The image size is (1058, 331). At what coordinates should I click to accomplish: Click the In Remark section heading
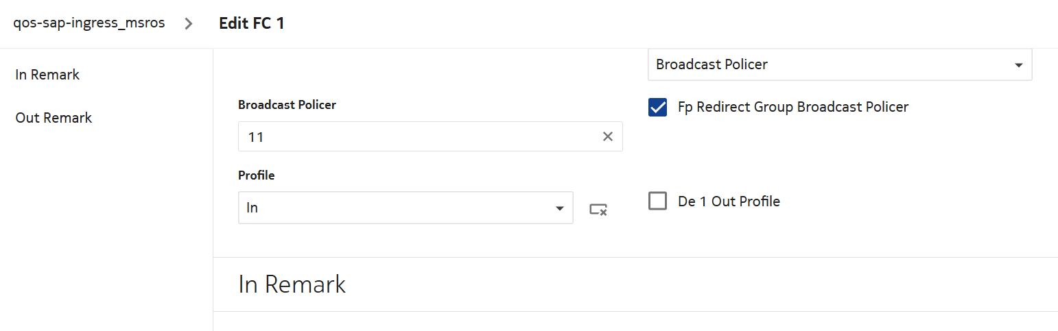click(292, 284)
